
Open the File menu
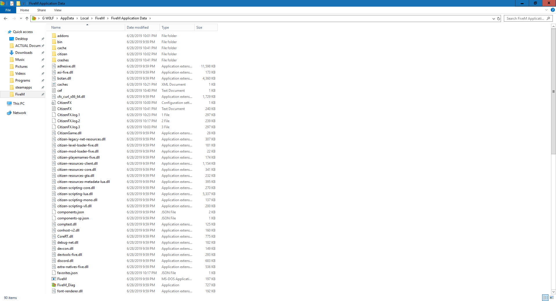8,10
